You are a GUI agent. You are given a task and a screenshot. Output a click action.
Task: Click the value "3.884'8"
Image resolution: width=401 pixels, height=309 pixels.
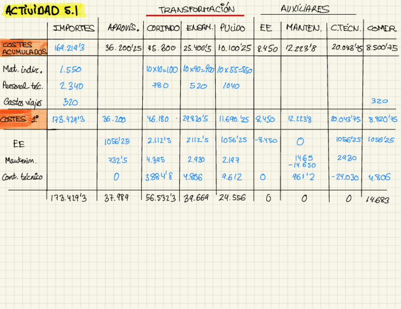(x=159, y=177)
